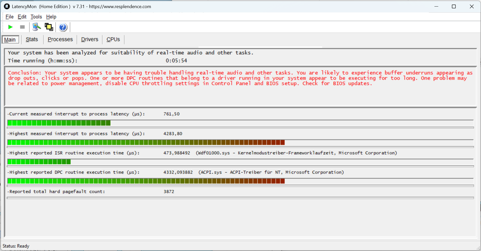Open the options tool icon in toolbar
481x251 pixels.
point(36,27)
